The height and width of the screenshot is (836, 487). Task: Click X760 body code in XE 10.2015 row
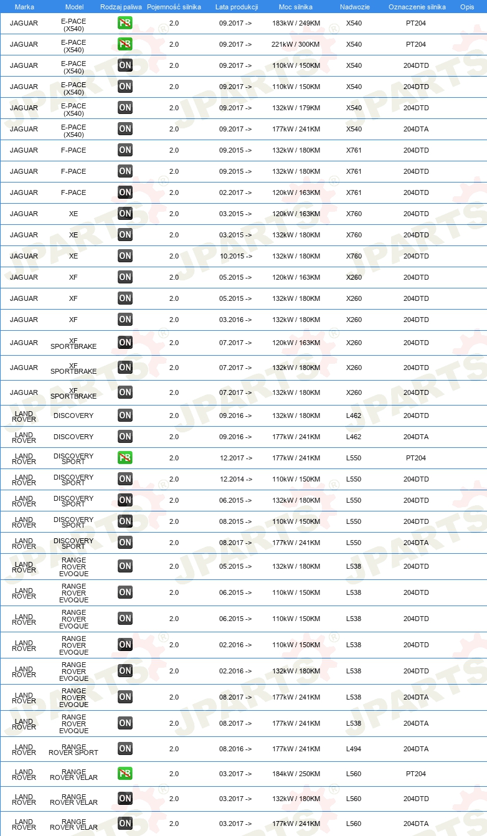click(354, 256)
